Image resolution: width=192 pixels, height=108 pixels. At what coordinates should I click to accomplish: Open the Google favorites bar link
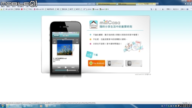tap(95, 9)
